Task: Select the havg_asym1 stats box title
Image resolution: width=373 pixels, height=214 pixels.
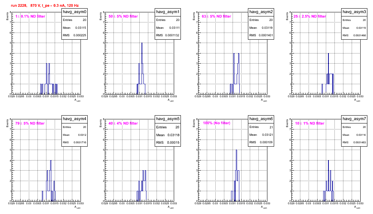Action: tap(168, 12)
